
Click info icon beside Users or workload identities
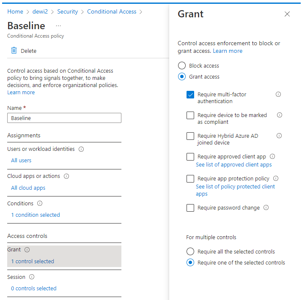[81, 149]
